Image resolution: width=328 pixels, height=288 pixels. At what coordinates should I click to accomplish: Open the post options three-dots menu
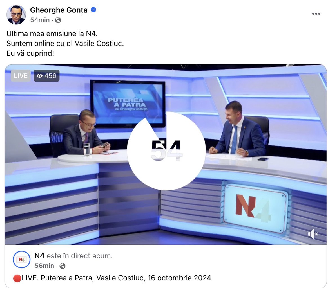click(316, 14)
